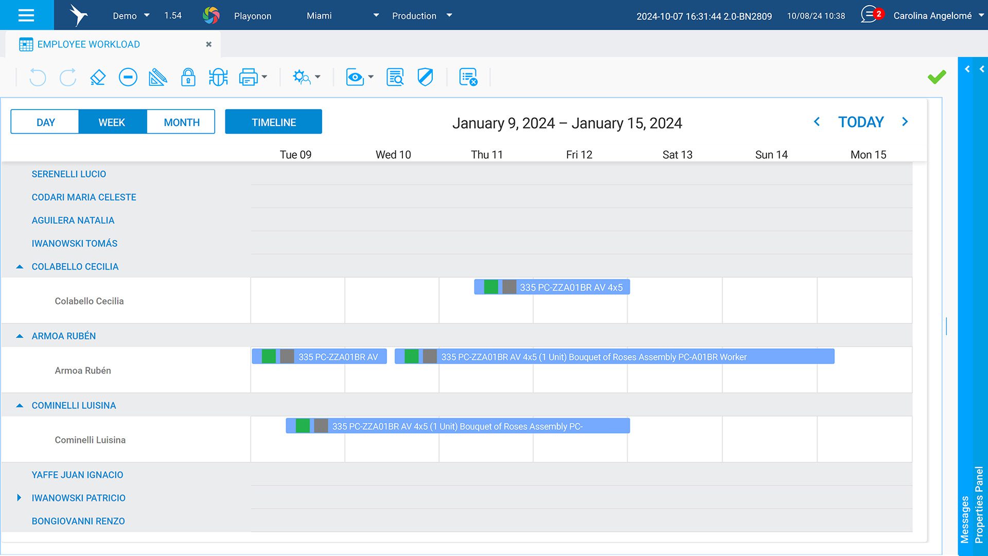
Task: Click the ruler and pencil icon
Action: pyautogui.click(x=157, y=78)
